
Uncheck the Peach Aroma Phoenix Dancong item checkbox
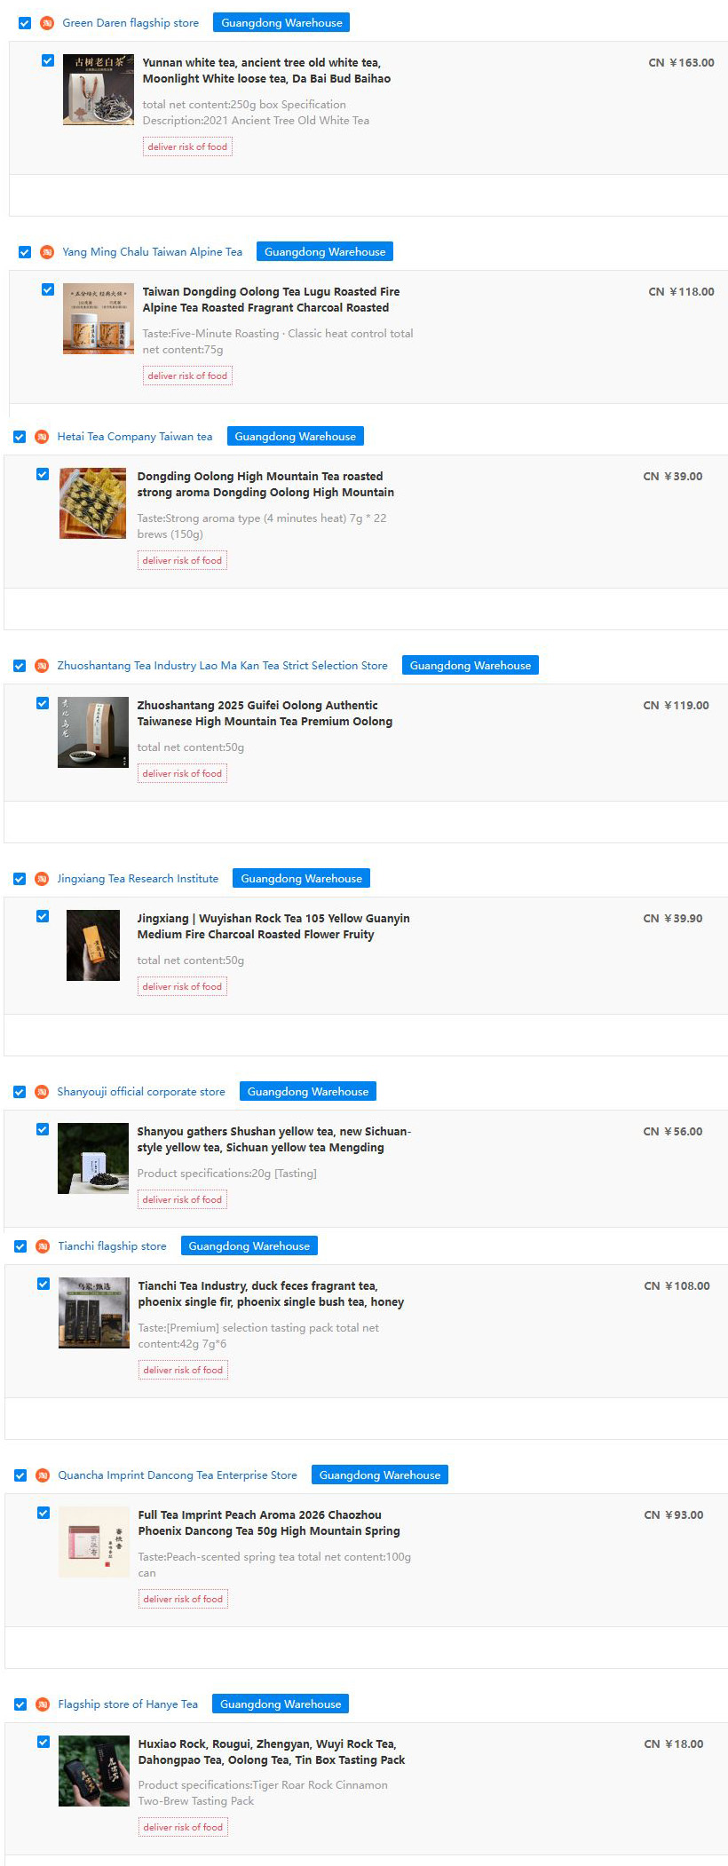pyautogui.click(x=44, y=1514)
